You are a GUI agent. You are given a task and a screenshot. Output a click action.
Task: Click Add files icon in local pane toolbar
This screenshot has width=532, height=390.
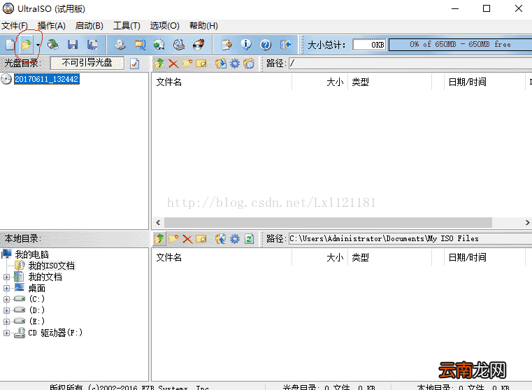click(220, 239)
